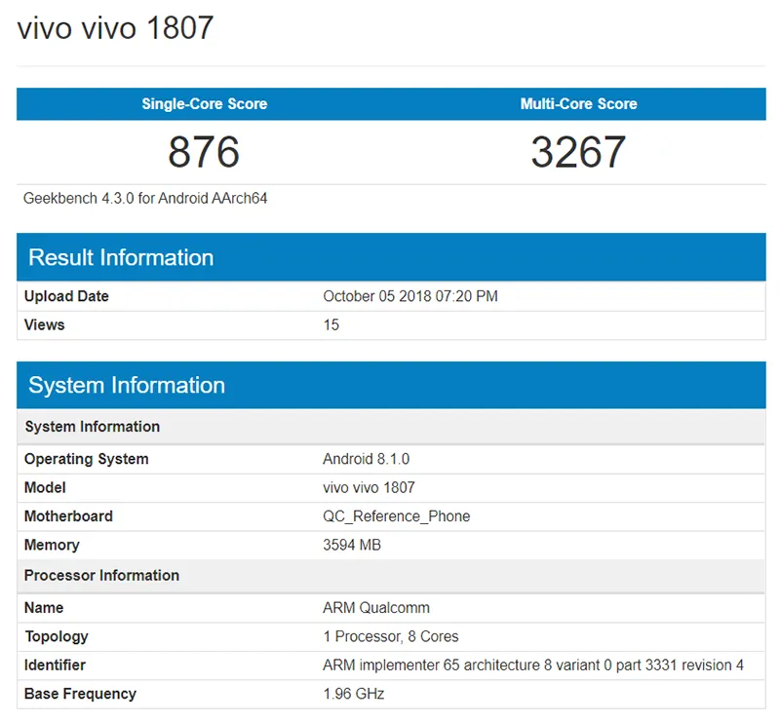Select the Multi-Core Score column header
Image resolution: width=780 pixels, height=722 pixels.
tap(578, 104)
